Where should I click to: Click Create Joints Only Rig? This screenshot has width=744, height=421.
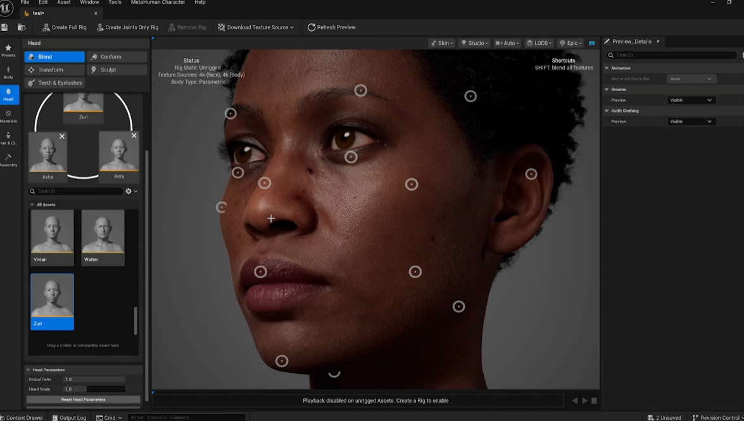[x=127, y=27]
